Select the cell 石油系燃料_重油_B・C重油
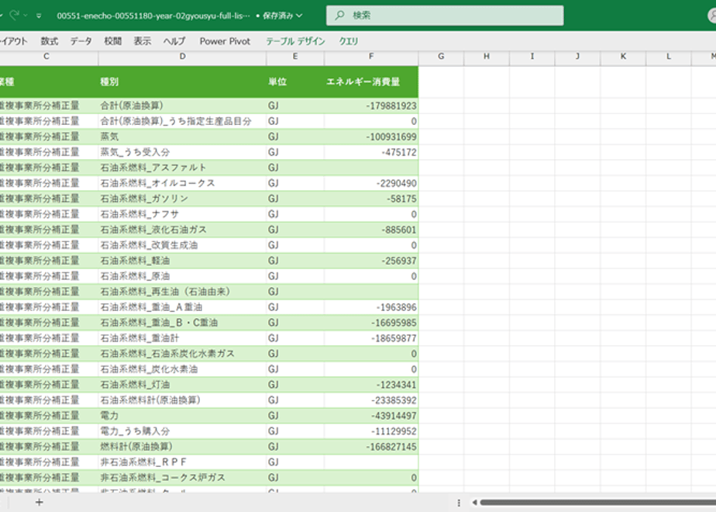The image size is (716, 512). point(182,323)
